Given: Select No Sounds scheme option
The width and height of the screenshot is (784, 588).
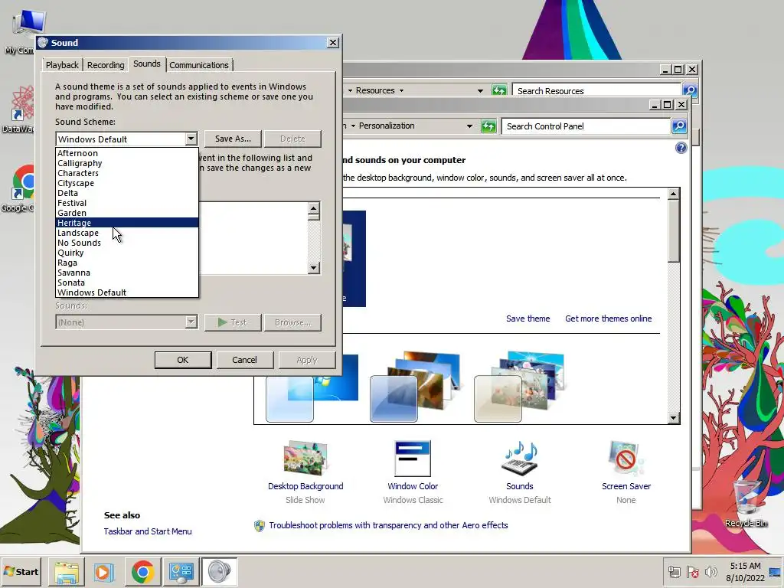Looking at the screenshot, I should click(x=127, y=243).
